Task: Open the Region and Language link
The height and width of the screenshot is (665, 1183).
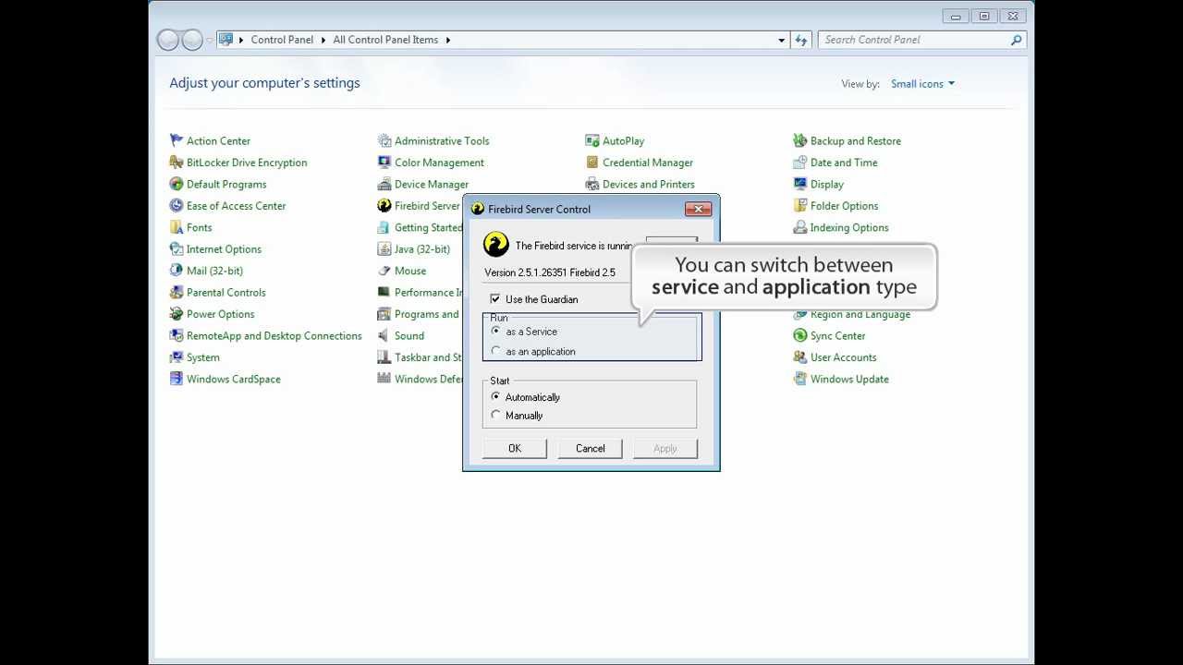Action: 860,315
